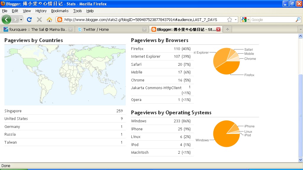Image resolution: width=303 pixels, height=170 pixels.
Task: Click the Pageviews by Operating Systems heading
Action: point(171,113)
